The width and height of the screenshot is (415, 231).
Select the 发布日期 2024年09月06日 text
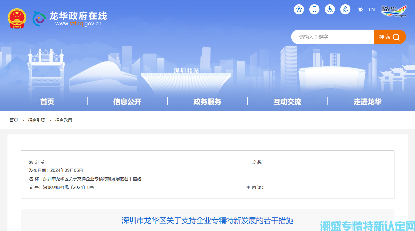(56, 170)
